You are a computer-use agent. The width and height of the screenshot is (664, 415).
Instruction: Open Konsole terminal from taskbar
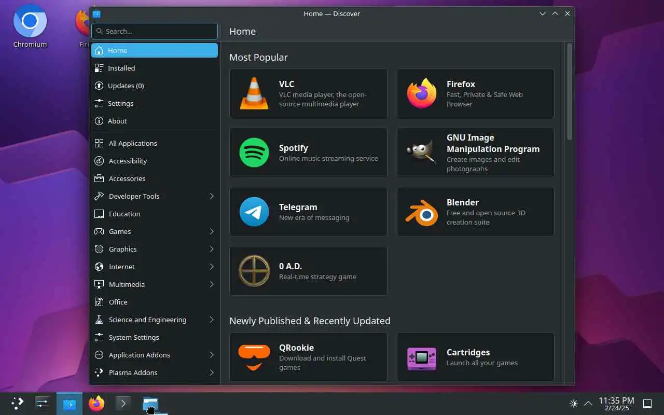[123, 403]
